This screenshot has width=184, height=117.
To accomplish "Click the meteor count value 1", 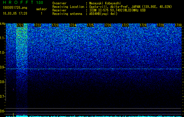I will pyautogui.click(x=42, y=13).
